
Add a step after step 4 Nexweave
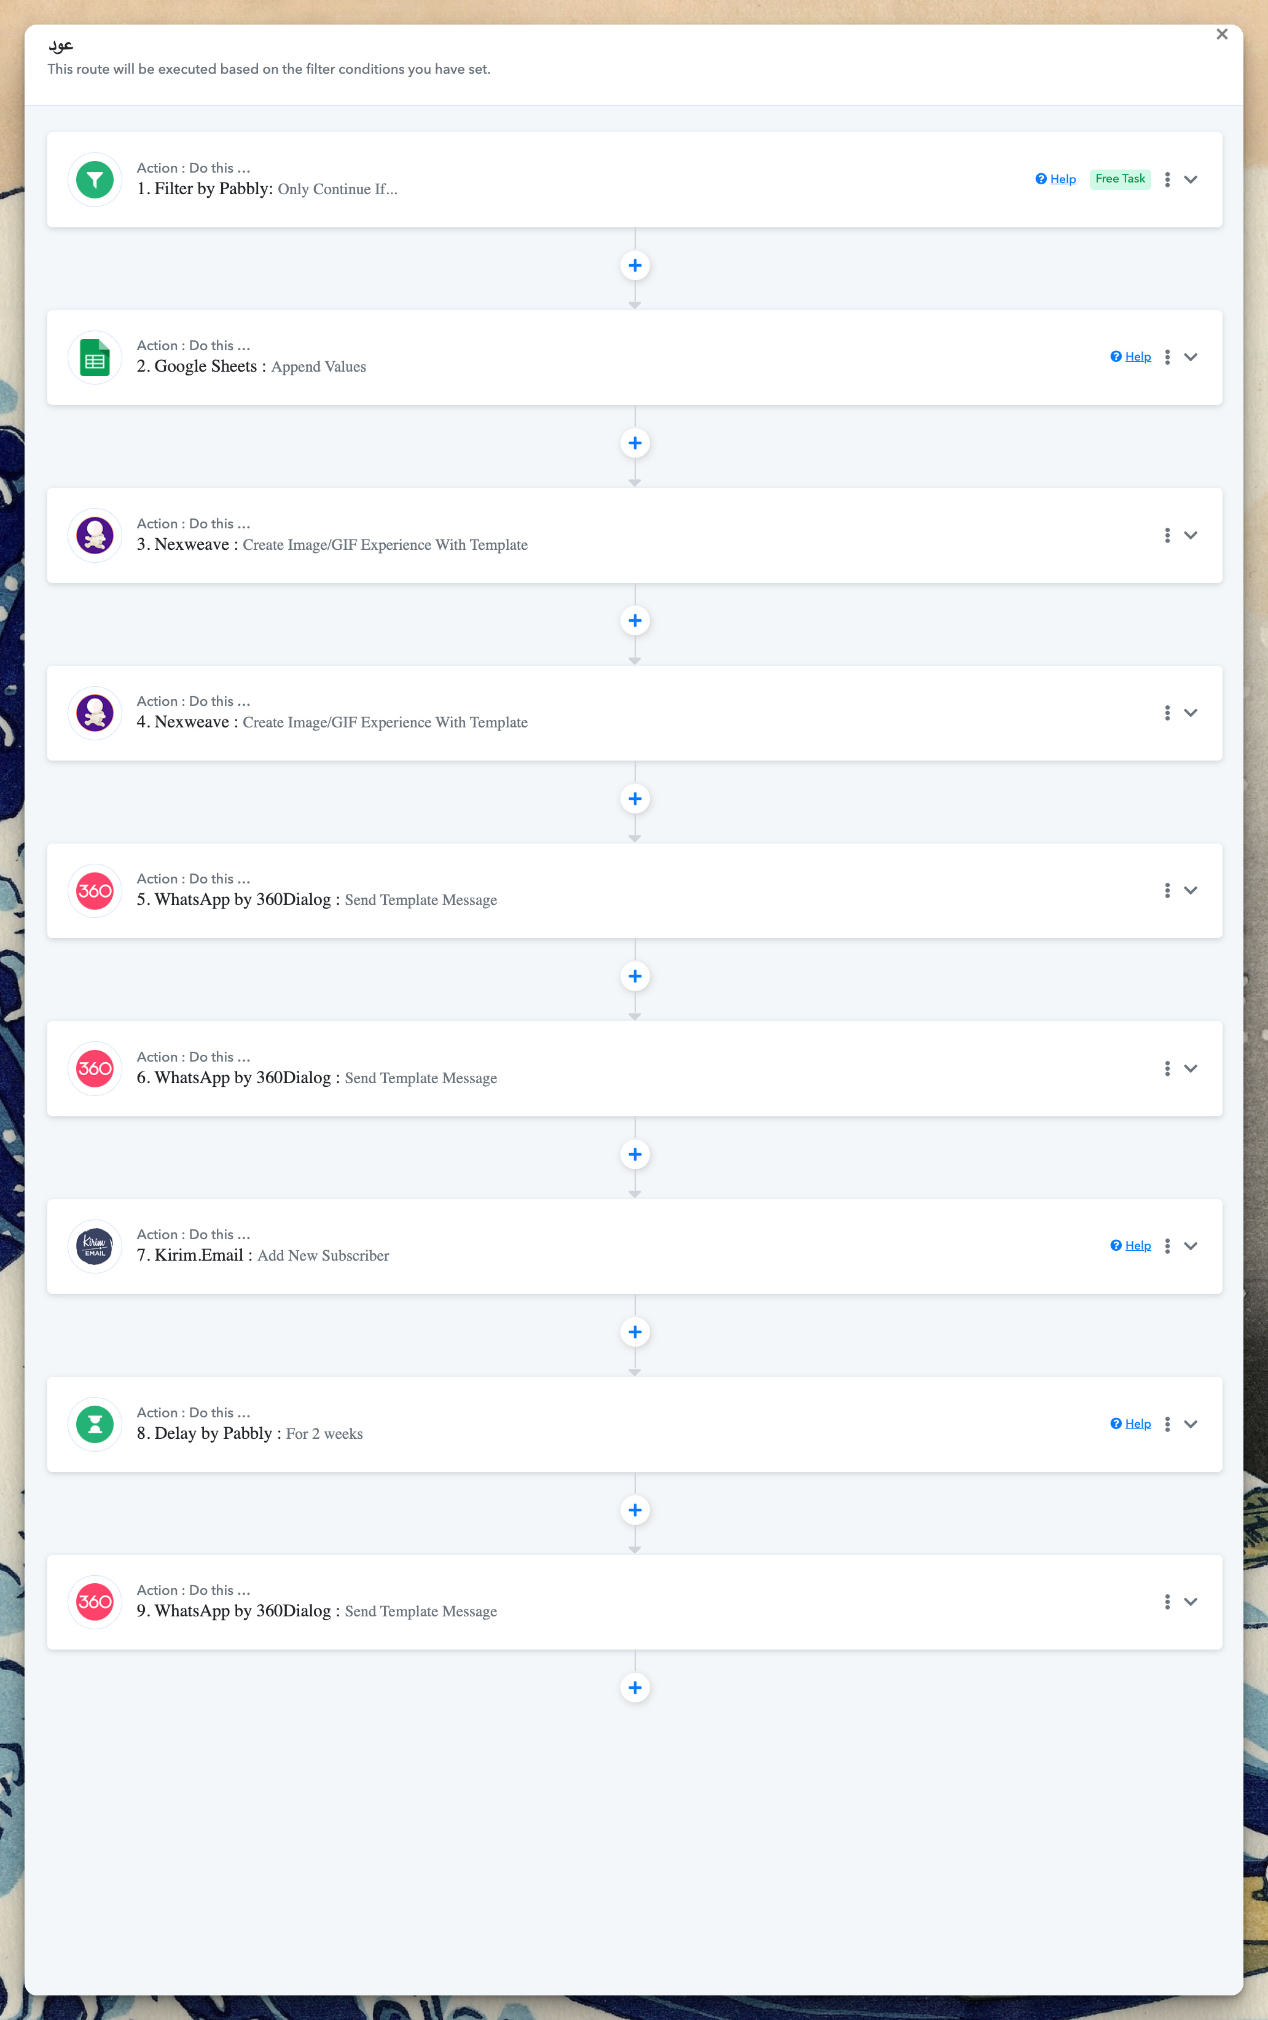[635, 799]
